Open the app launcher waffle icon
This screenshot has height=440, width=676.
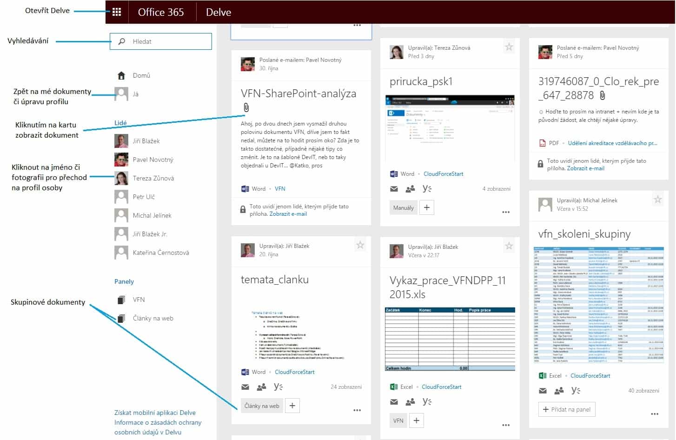click(x=117, y=12)
